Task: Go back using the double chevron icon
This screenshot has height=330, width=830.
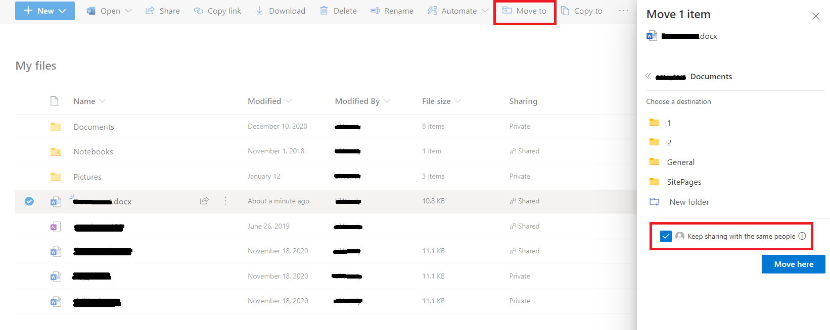Action: [x=648, y=76]
